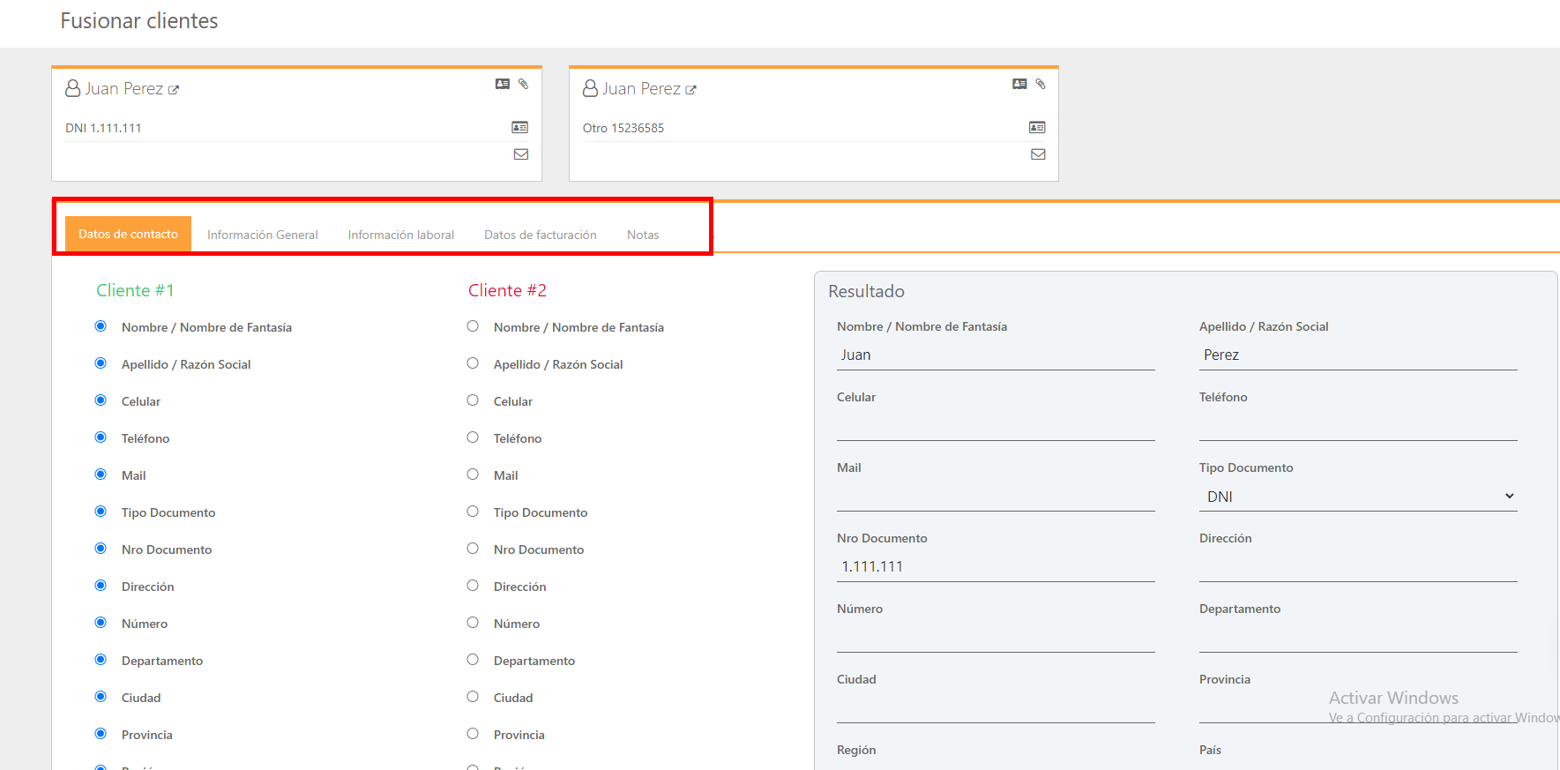This screenshot has height=770, width=1560.
Task: Go to the Notas tab
Action: click(643, 235)
